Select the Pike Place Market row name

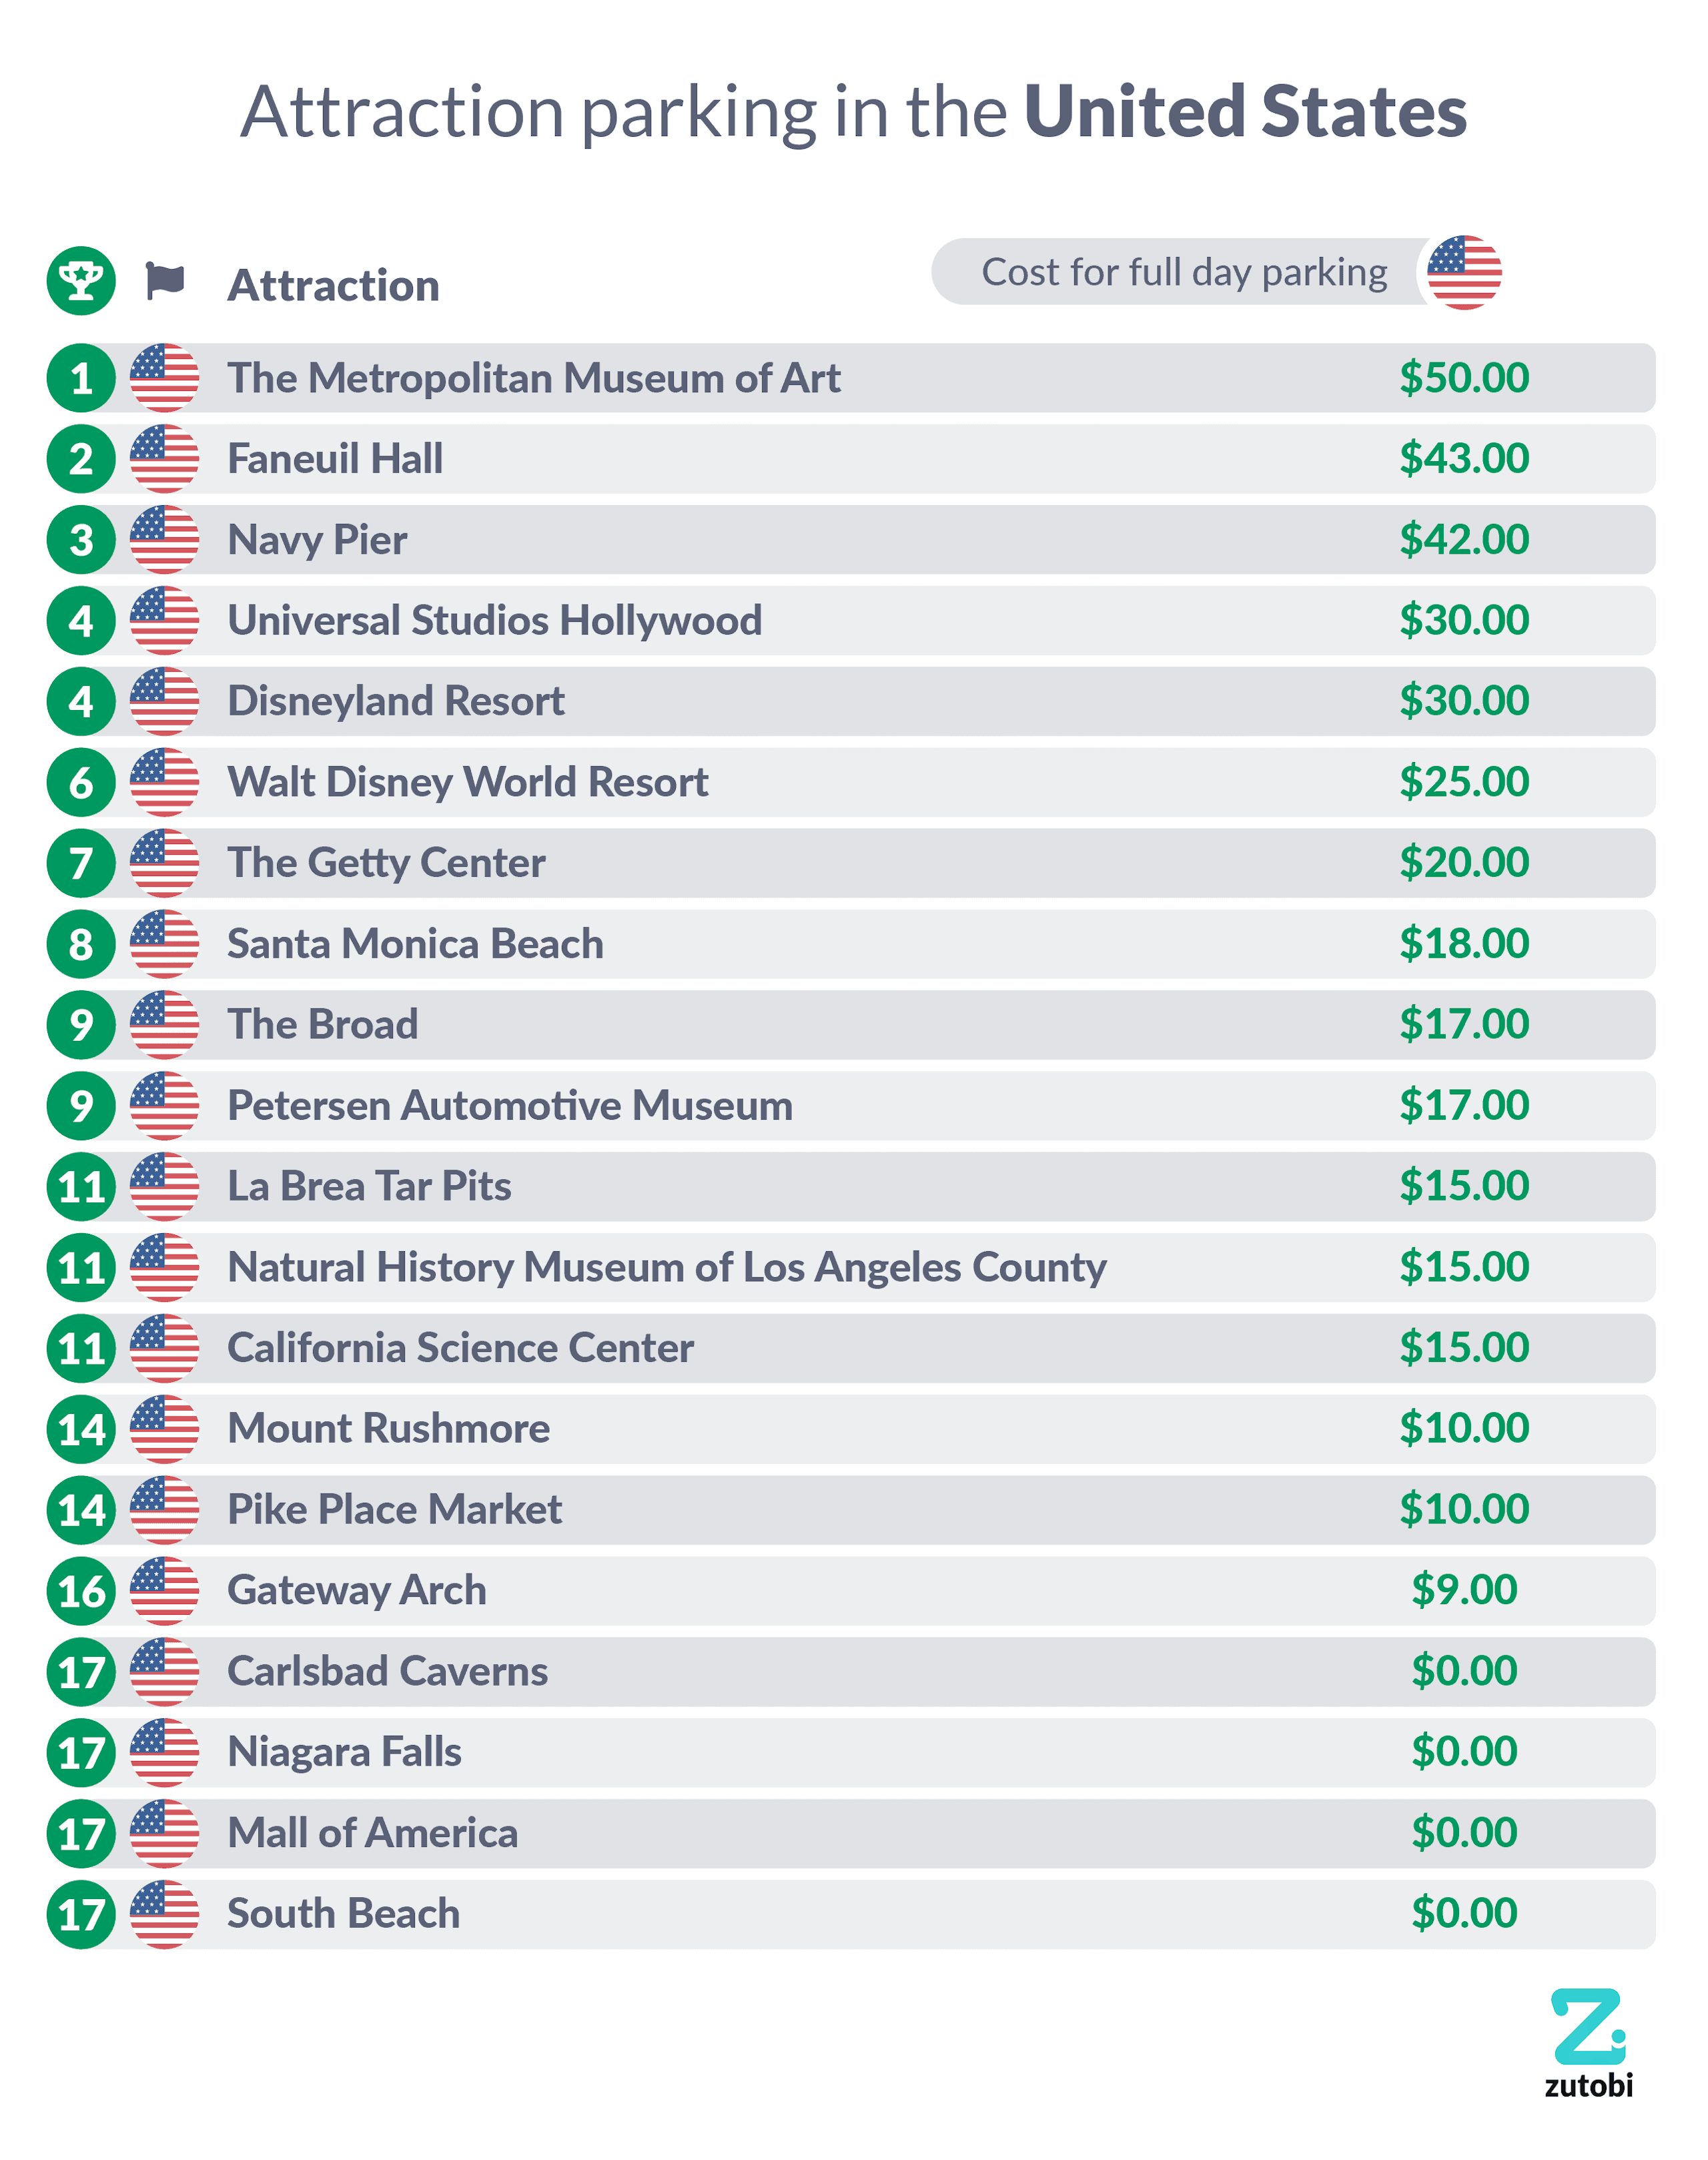(394, 1509)
